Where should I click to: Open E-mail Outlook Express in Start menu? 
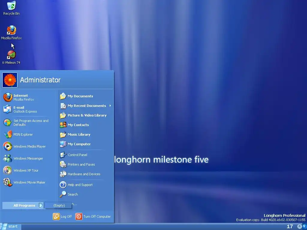28,109
